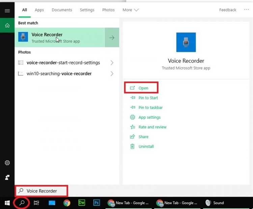This screenshot has height=209, width=253.
Task: Expand the More filter dropdown
Action: [130, 10]
